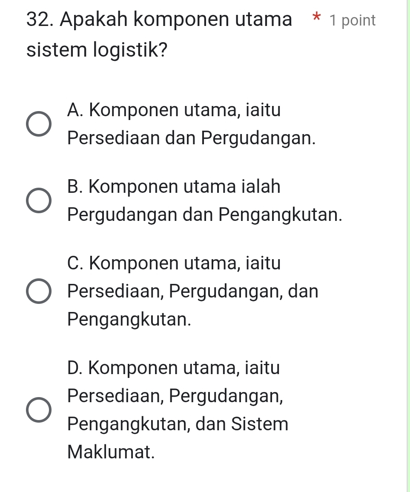Click question title 'Apakah komponen utama'
The height and width of the screenshot is (492, 410).
[176, 20]
